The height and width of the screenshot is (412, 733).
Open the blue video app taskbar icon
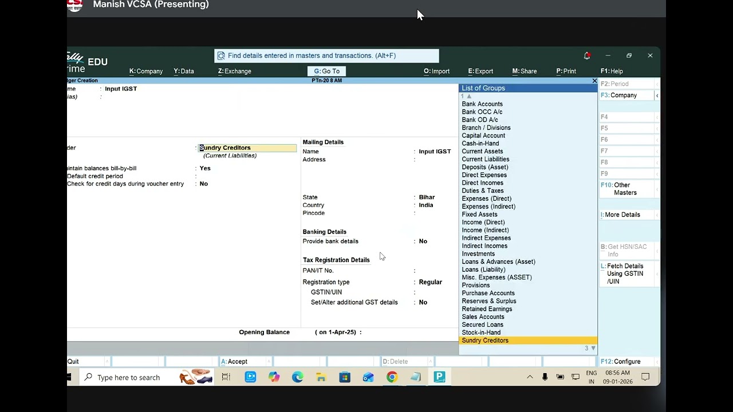250,377
